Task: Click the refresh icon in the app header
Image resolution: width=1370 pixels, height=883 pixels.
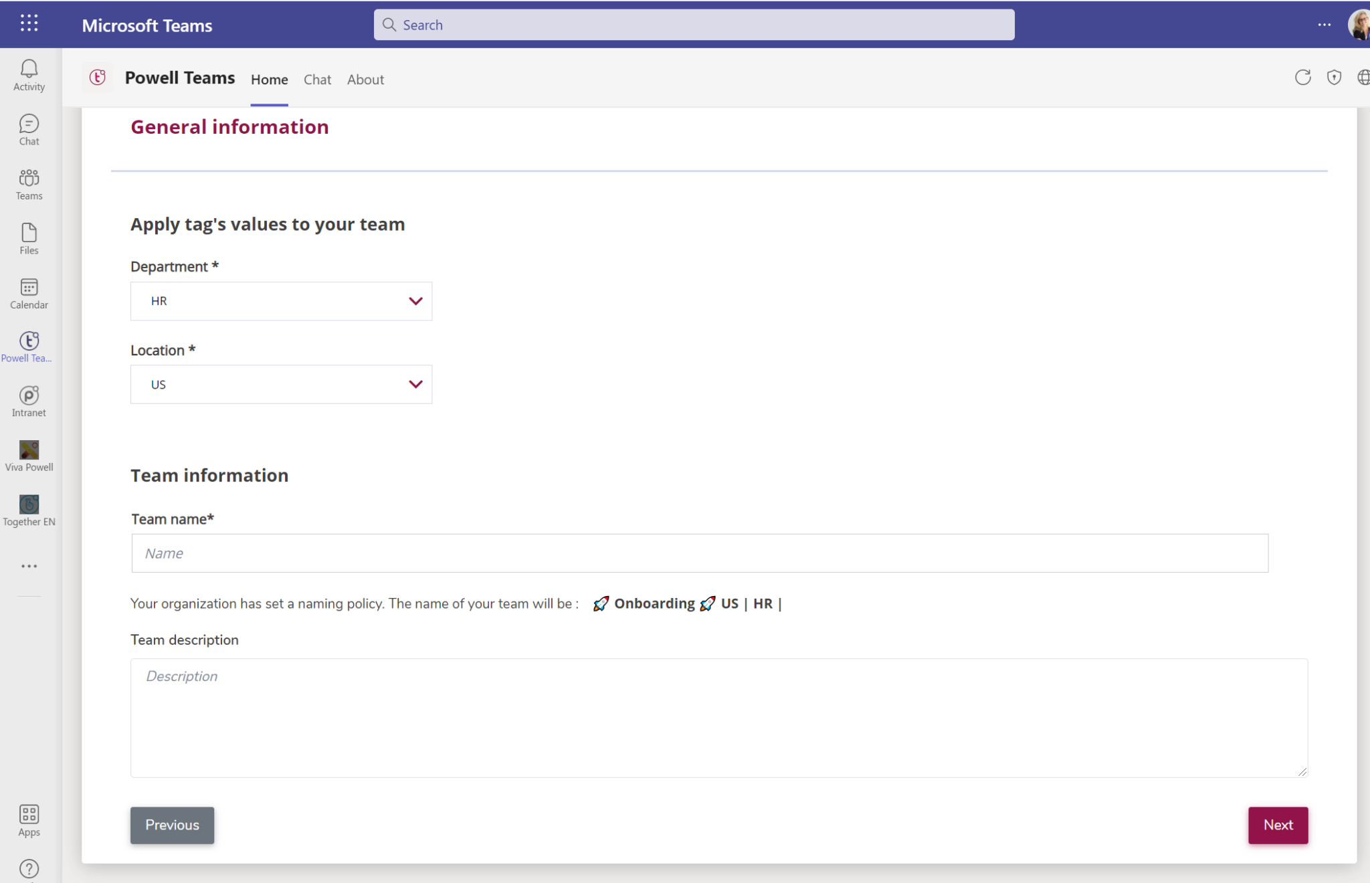Action: click(1303, 78)
